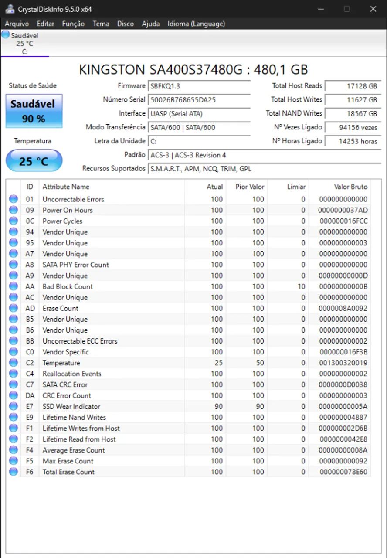Click the Total Host Reads value 17128 GB
The image size is (387, 558).
(353, 86)
